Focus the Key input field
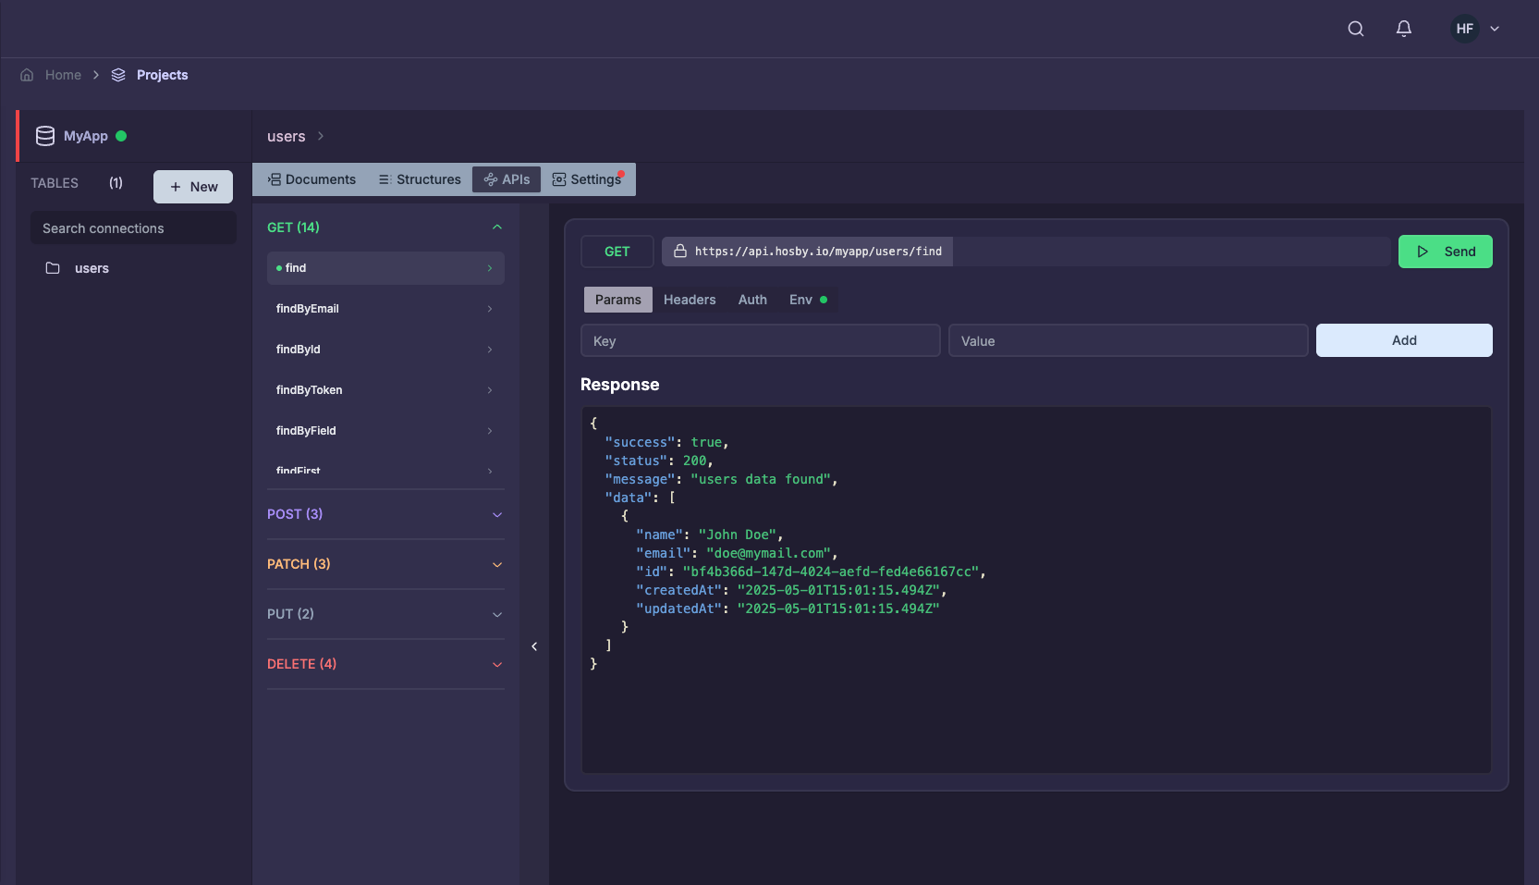 760,340
